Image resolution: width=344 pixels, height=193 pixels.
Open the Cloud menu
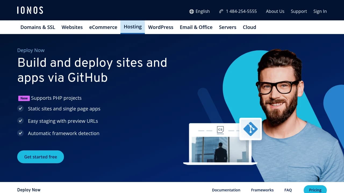point(249,27)
